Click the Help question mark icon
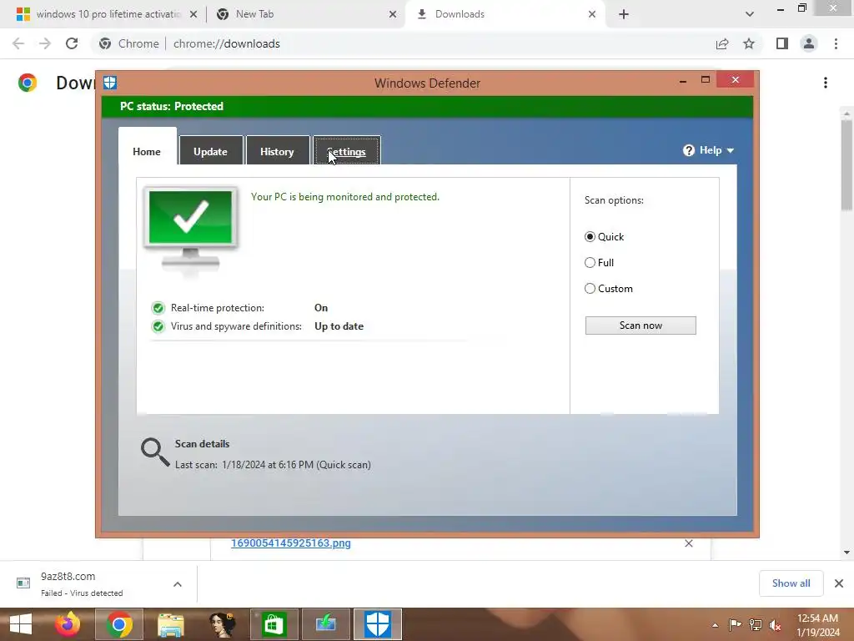854x641 pixels. 689,150
